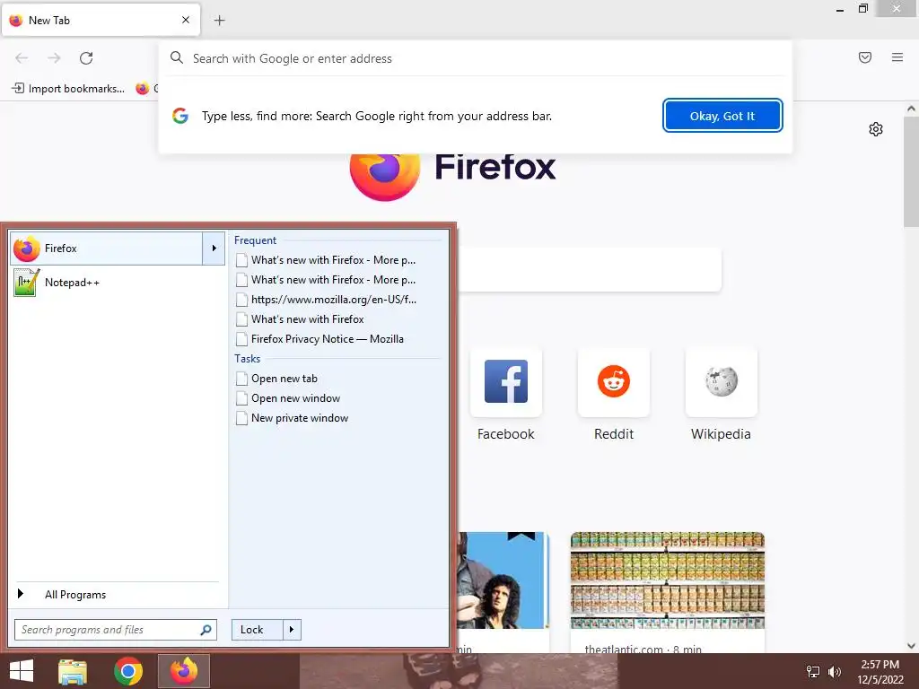Click the magnifier icon in address bar
The image size is (919, 689).
tap(177, 57)
